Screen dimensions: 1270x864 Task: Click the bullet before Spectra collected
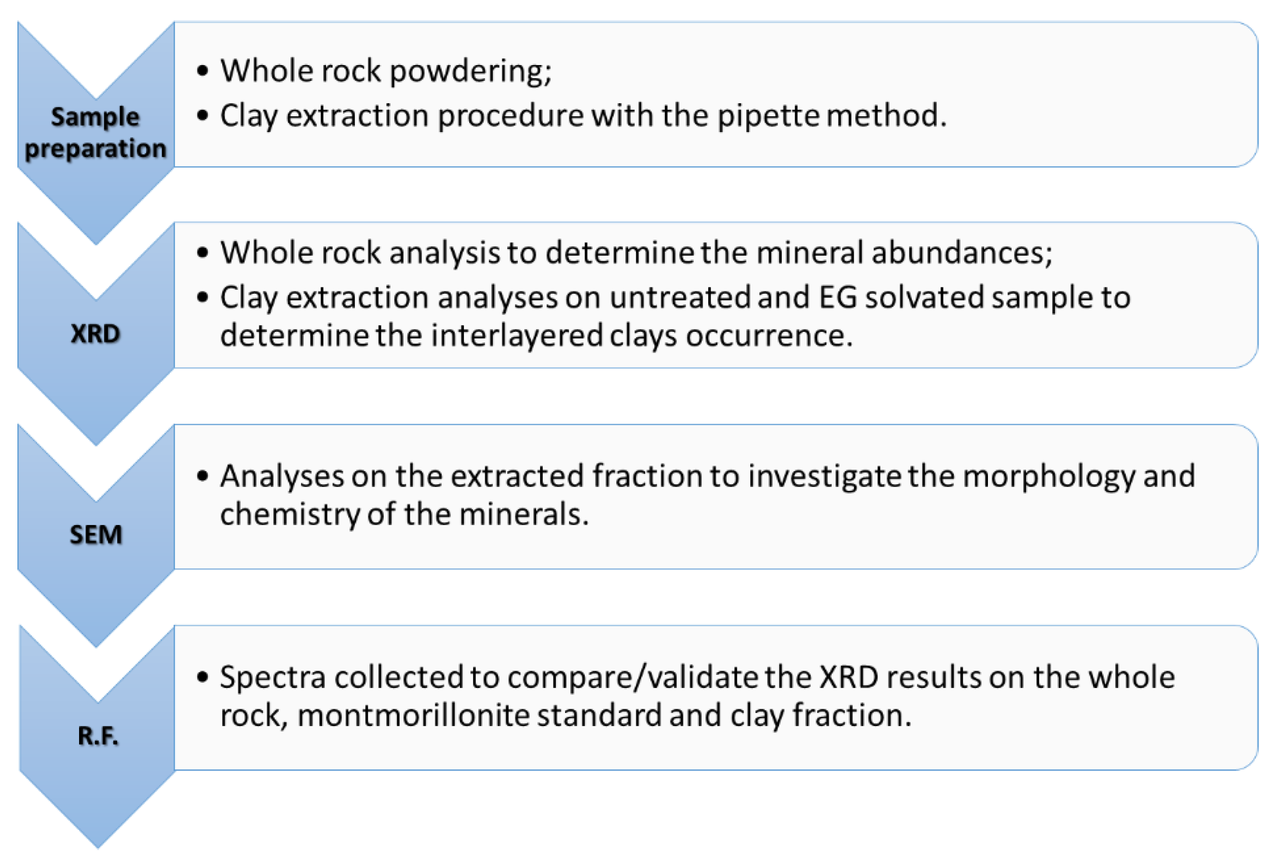[203, 677]
